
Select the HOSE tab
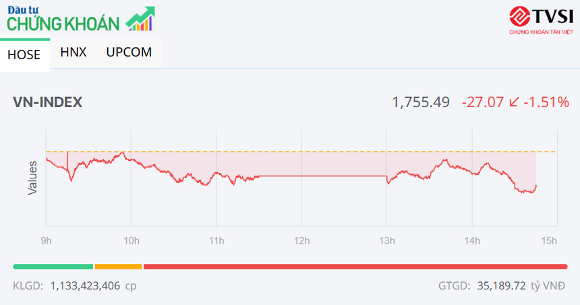tap(24, 55)
